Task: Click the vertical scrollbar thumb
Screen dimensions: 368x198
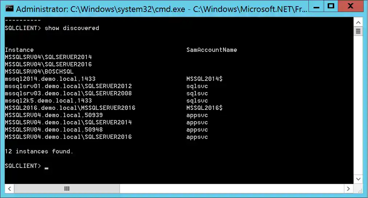Action: [x=358, y=31]
